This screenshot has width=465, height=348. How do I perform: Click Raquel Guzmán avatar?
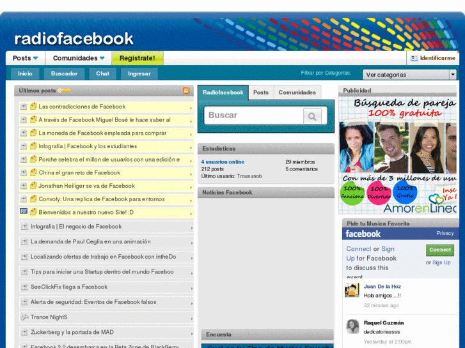[x=352, y=326]
